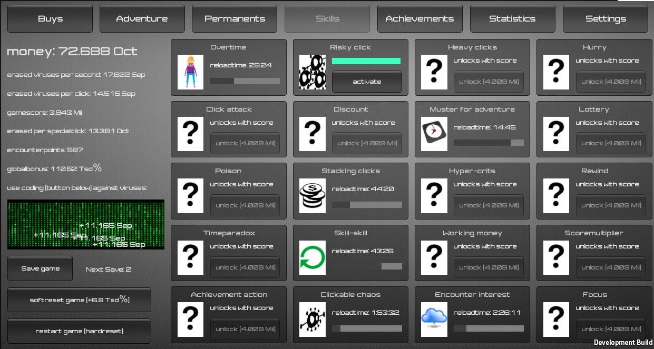Image resolution: width=654 pixels, height=349 pixels.
Task: Click the Rewind locked skill icon
Action: (x=556, y=196)
